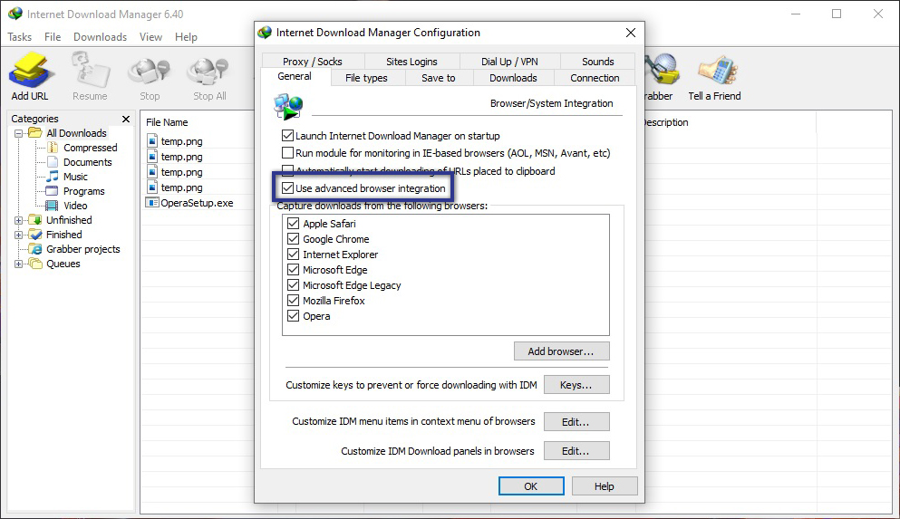The image size is (900, 519).
Task: Click Edit... for IDM Download panels
Action: tap(576, 451)
